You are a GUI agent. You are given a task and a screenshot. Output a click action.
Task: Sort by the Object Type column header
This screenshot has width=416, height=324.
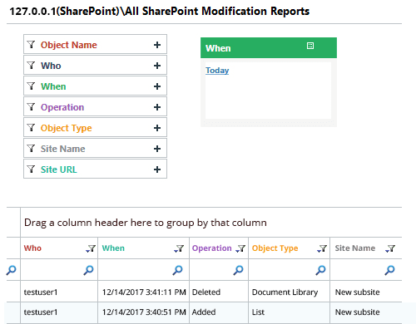pos(275,248)
